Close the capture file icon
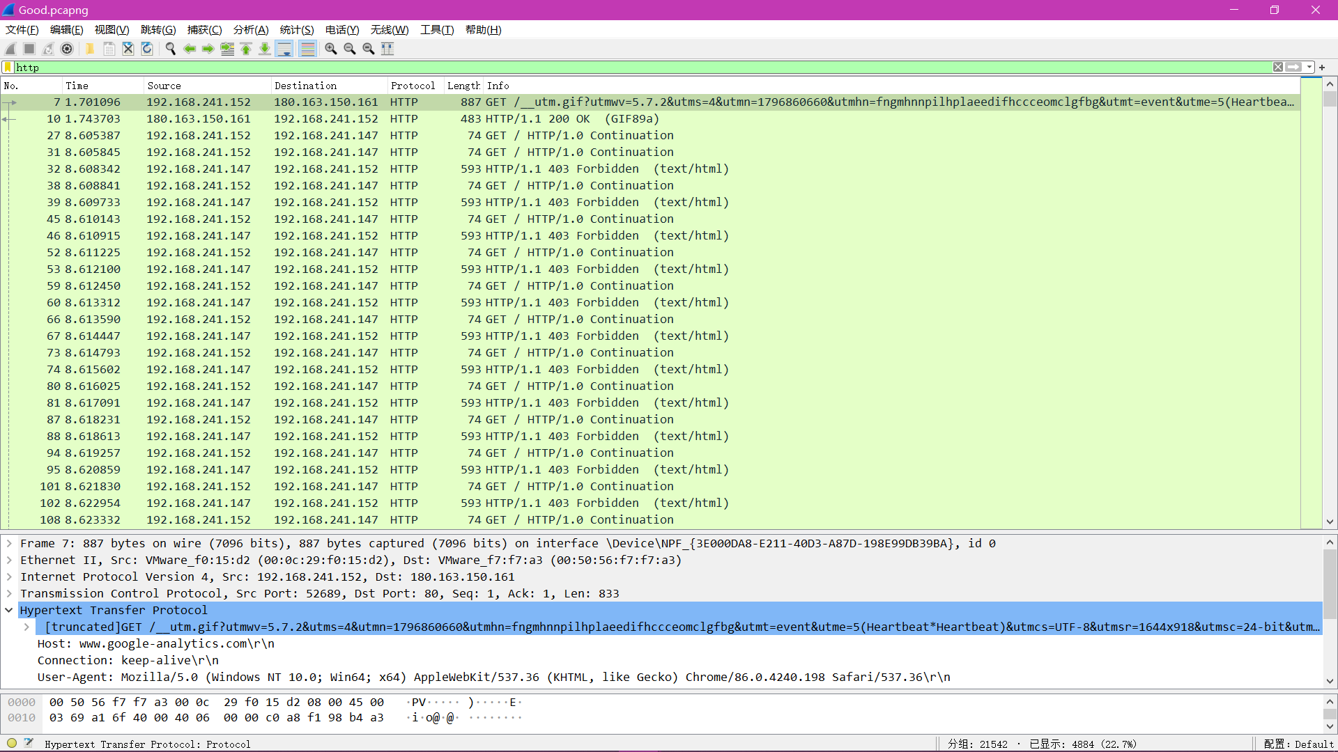Viewport: 1338px width, 752px height. pos(128,49)
